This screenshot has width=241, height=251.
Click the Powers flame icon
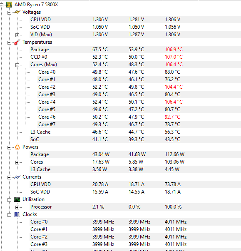click(17, 147)
